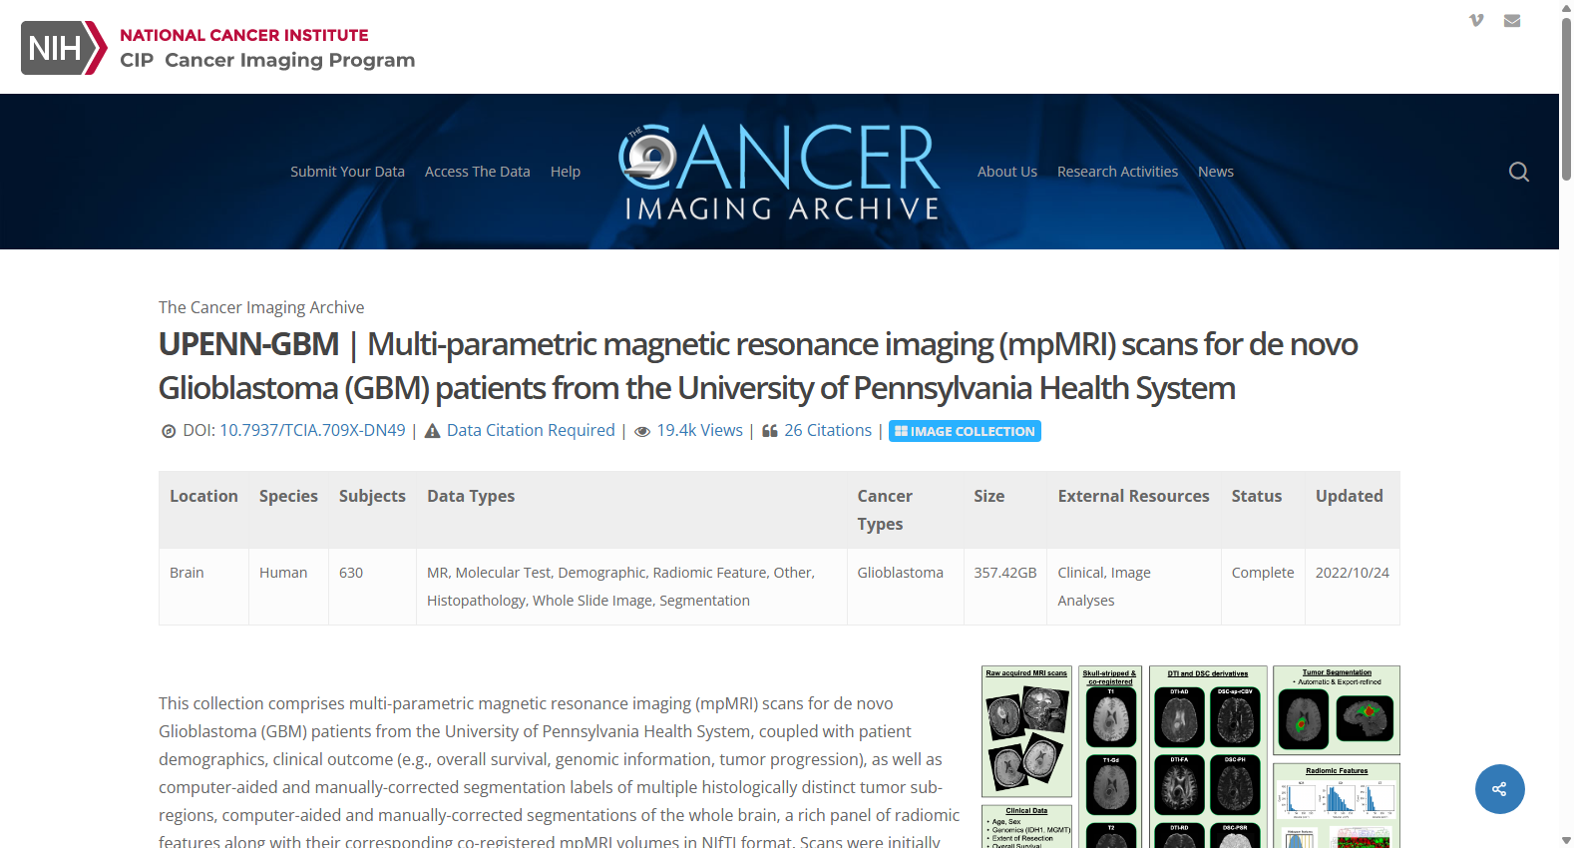Open the email envelope icon
This screenshot has width=1574, height=848.
click(1512, 20)
